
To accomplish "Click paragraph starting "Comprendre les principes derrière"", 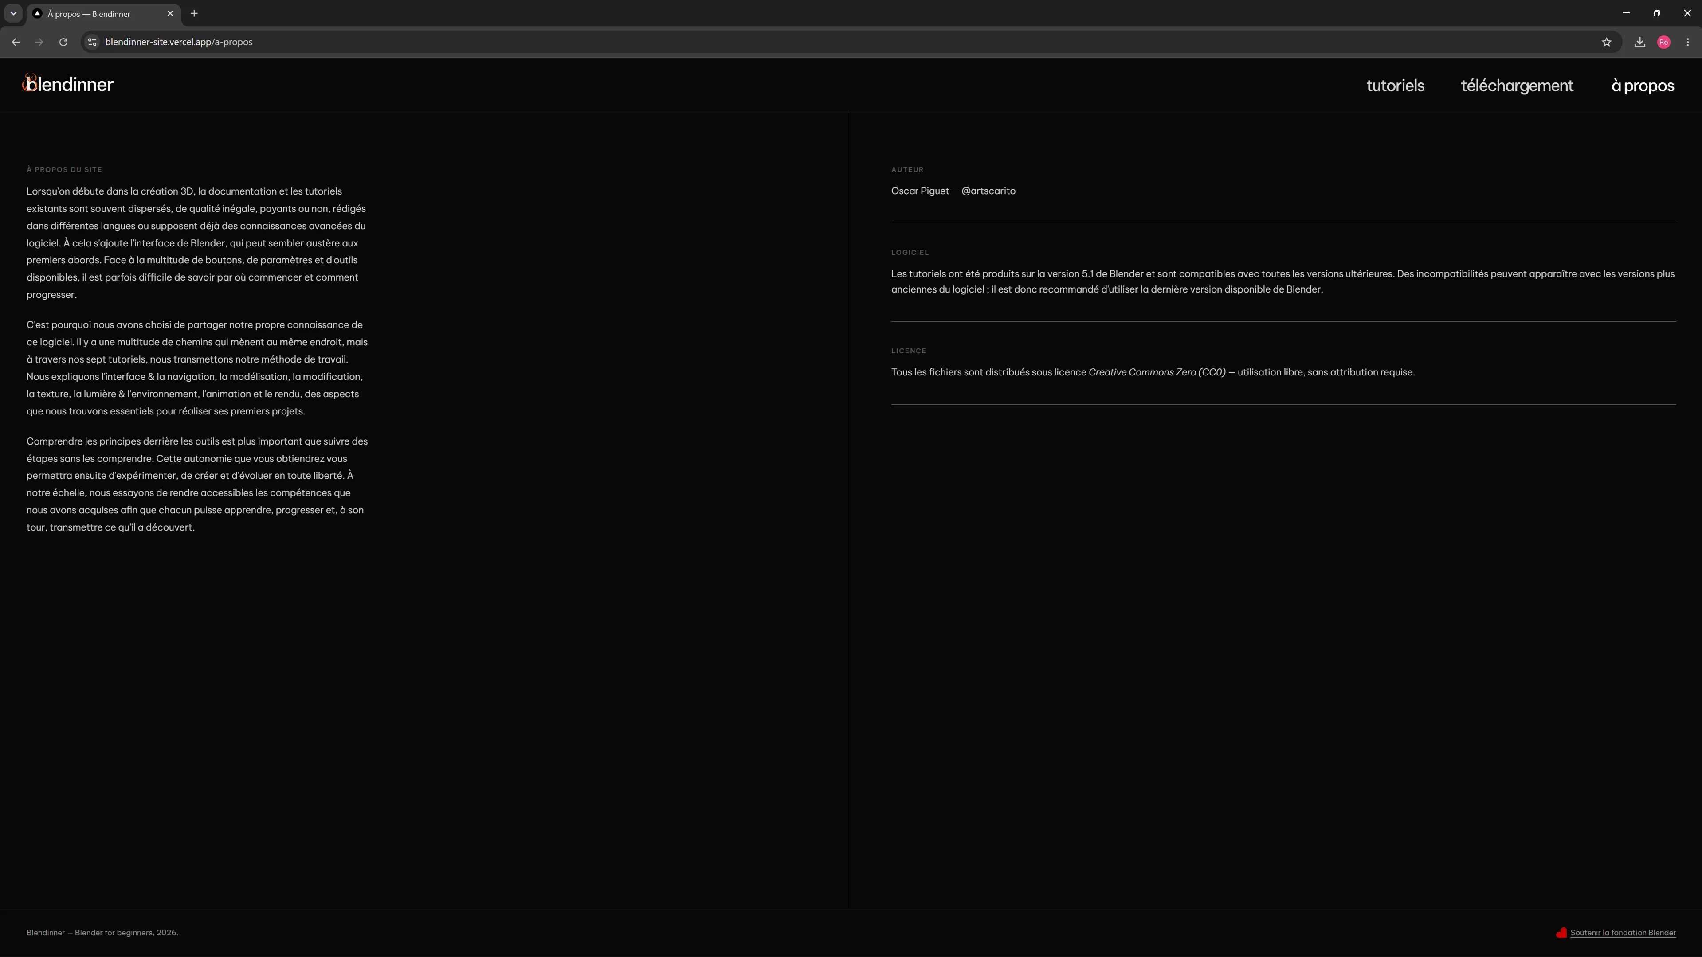I will click(x=197, y=484).
